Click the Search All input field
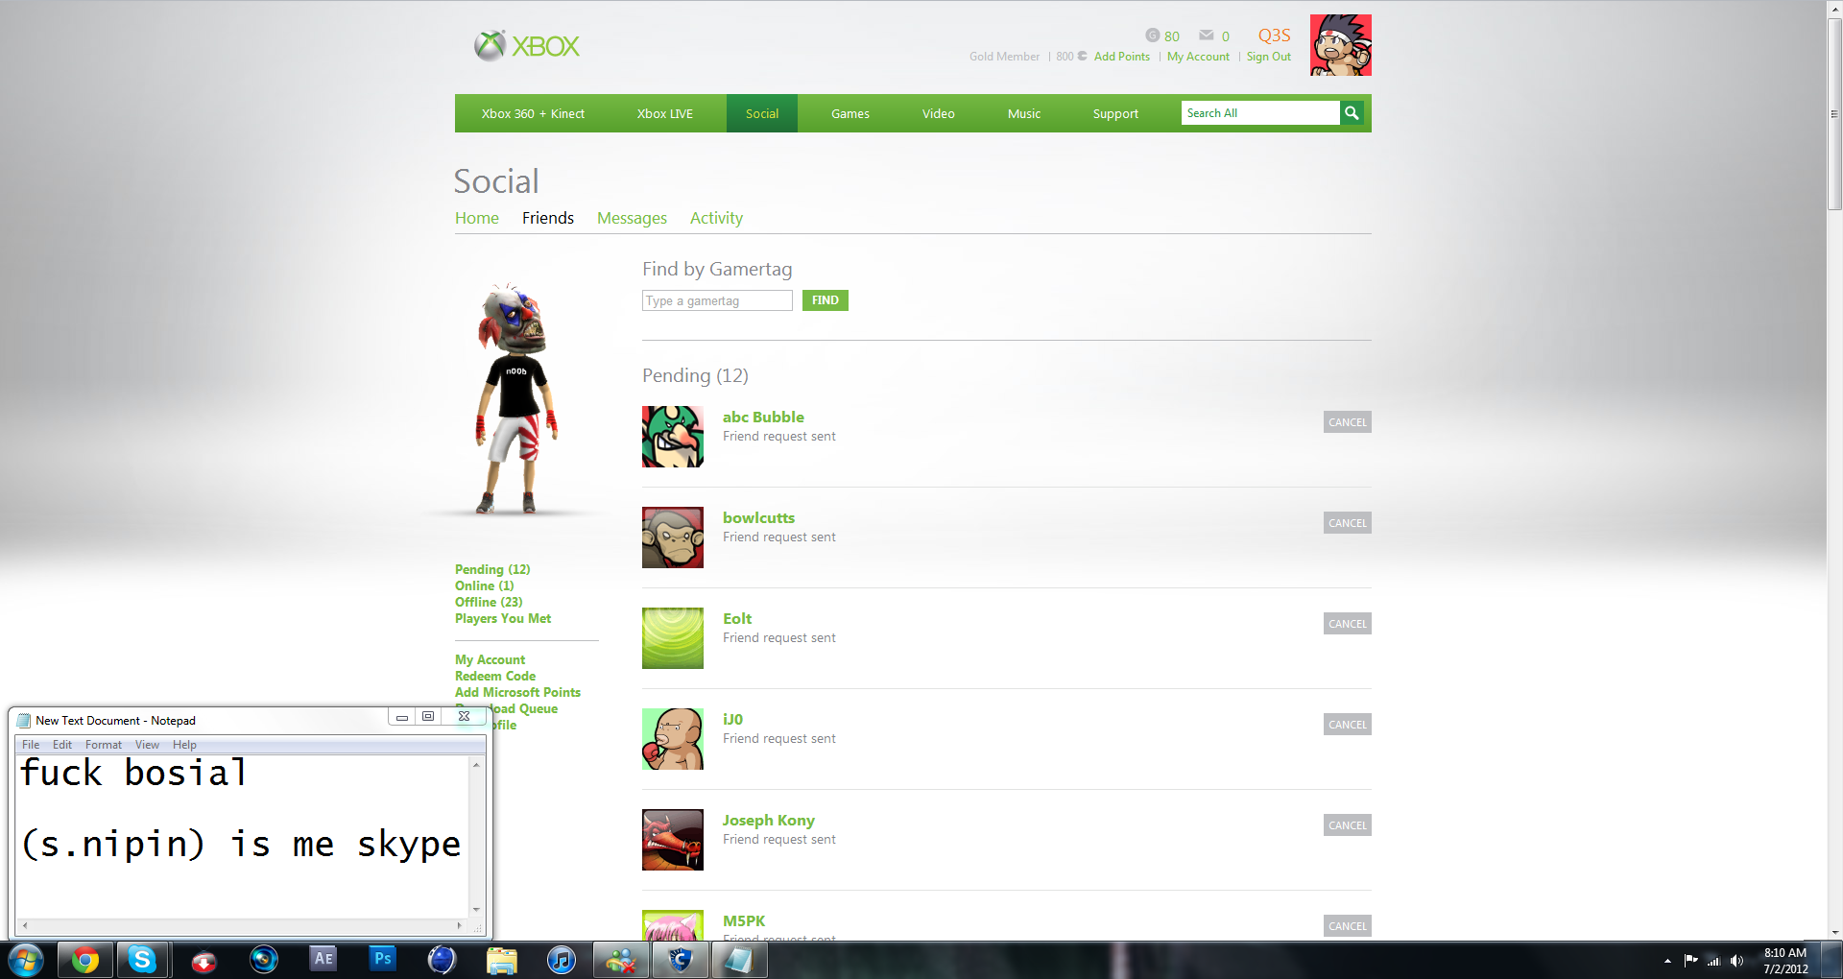Image resolution: width=1843 pixels, height=979 pixels. tap(1260, 113)
